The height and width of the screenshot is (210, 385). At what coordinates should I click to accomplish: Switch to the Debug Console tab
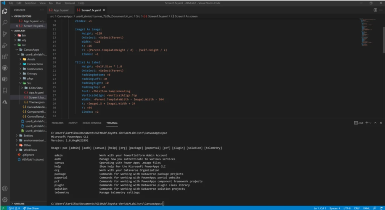(92, 123)
